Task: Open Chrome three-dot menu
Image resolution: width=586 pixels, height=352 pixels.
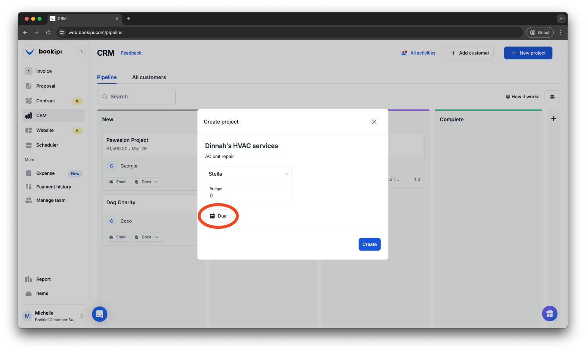Action: (x=561, y=32)
